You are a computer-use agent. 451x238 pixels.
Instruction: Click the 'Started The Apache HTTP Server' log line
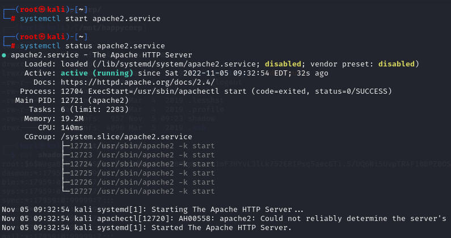pos(147,228)
